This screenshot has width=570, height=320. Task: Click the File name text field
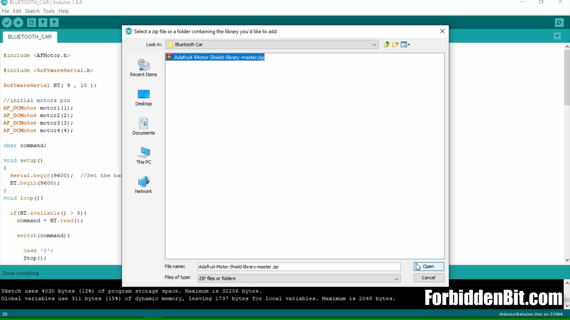click(x=299, y=267)
